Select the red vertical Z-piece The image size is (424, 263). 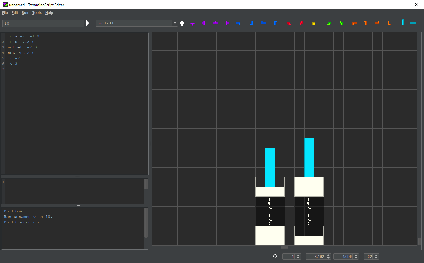click(301, 23)
